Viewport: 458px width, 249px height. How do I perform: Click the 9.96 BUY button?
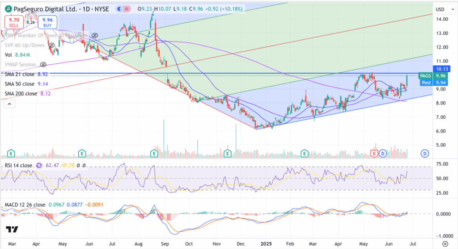tap(47, 22)
